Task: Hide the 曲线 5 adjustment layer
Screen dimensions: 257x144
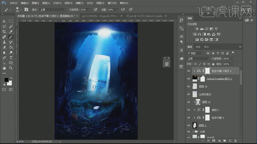Action: tap(189, 110)
